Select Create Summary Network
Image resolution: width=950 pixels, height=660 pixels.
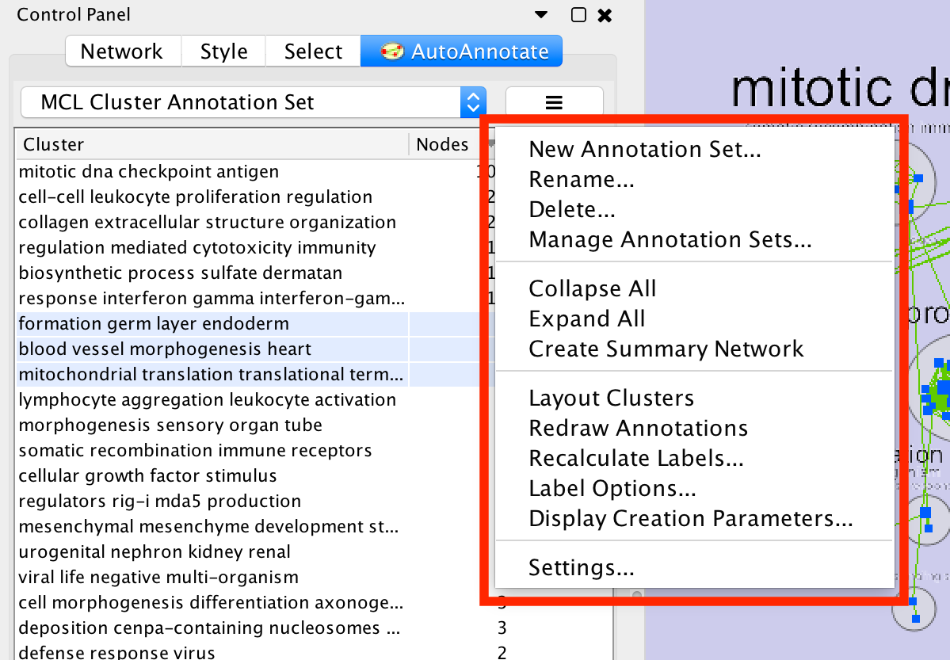click(666, 349)
